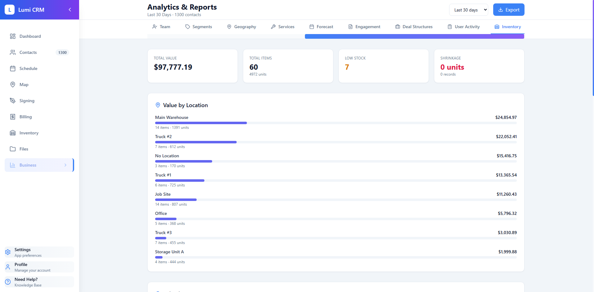The height and width of the screenshot is (292, 594).
Task: Open Billing via its sidebar icon
Action: [x=13, y=117]
